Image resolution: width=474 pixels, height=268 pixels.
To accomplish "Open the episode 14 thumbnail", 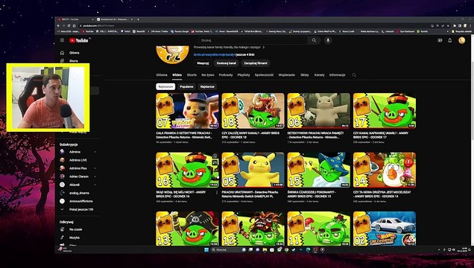I will pyautogui.click(x=385, y=170).
